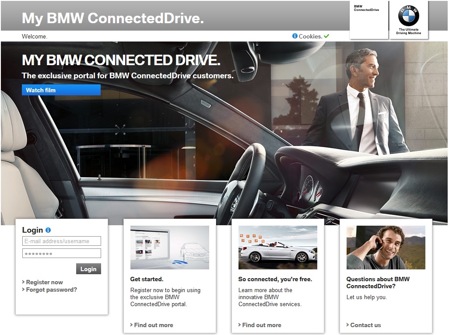449x335 pixels.
Task: Open the white convertible car thumbnail
Action: click(x=278, y=248)
